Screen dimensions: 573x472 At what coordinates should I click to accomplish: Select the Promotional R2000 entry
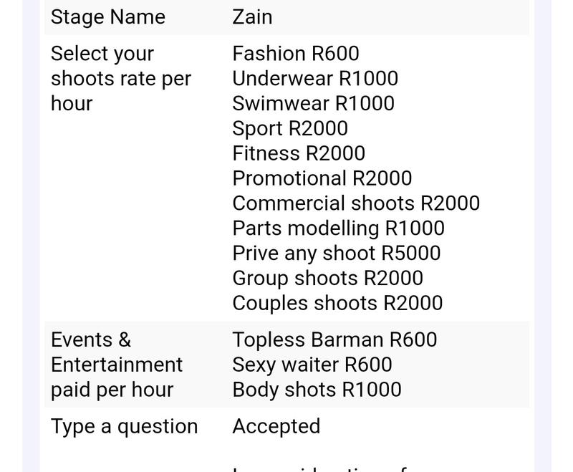[x=322, y=178]
